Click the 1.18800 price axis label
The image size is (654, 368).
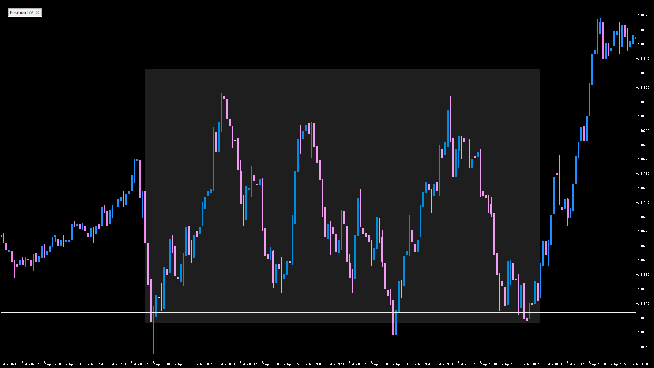point(643,116)
